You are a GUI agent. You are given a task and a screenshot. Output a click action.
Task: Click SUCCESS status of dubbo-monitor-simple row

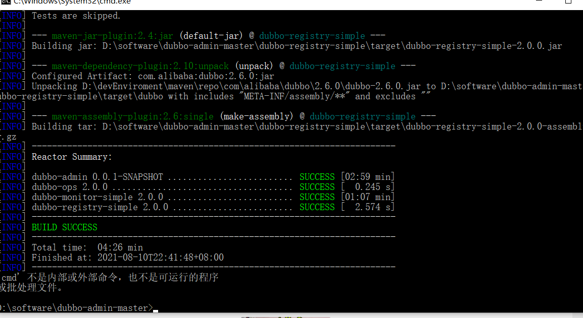pyautogui.click(x=317, y=197)
